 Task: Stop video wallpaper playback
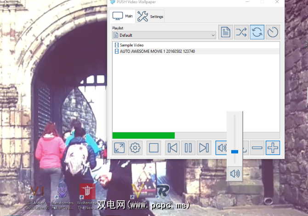point(154,148)
